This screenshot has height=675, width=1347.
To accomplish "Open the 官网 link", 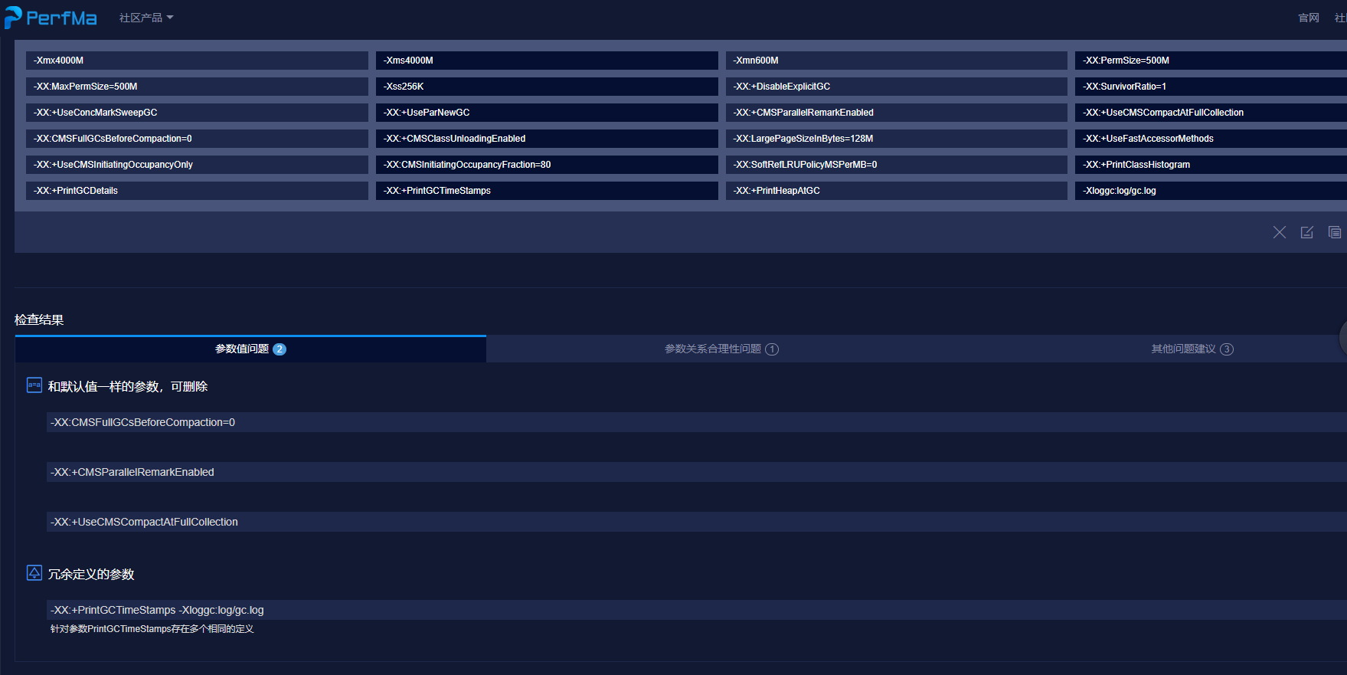I will pos(1309,18).
